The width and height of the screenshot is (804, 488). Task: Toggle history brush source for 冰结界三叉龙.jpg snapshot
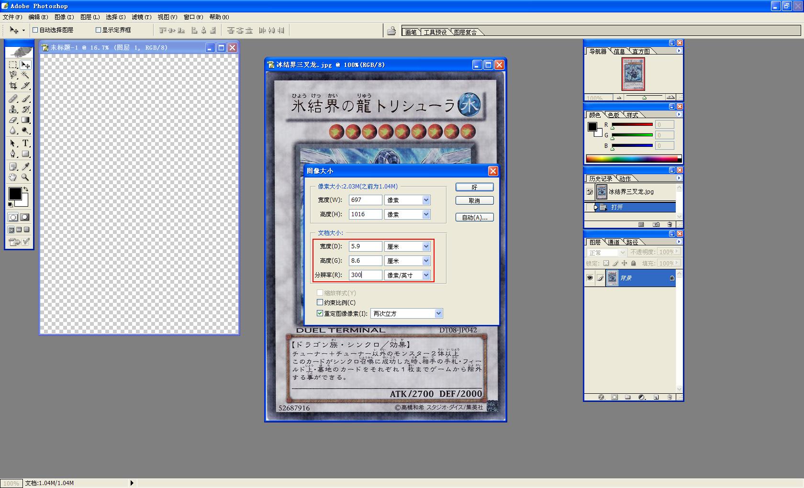[x=590, y=192]
